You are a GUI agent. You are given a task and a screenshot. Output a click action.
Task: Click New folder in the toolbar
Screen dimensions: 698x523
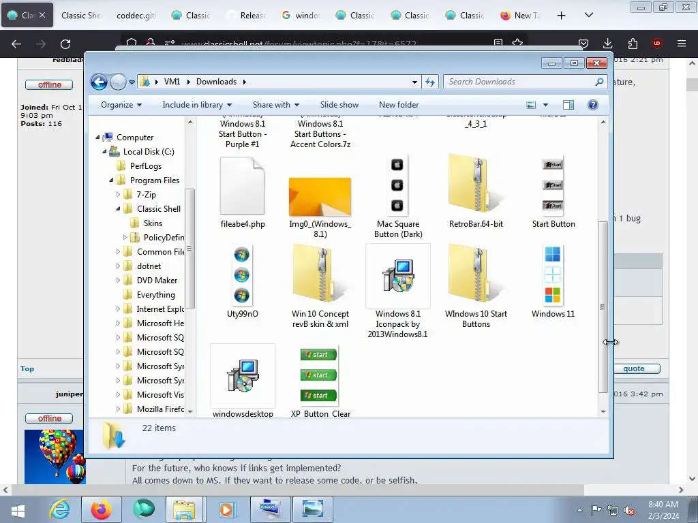[x=399, y=105]
